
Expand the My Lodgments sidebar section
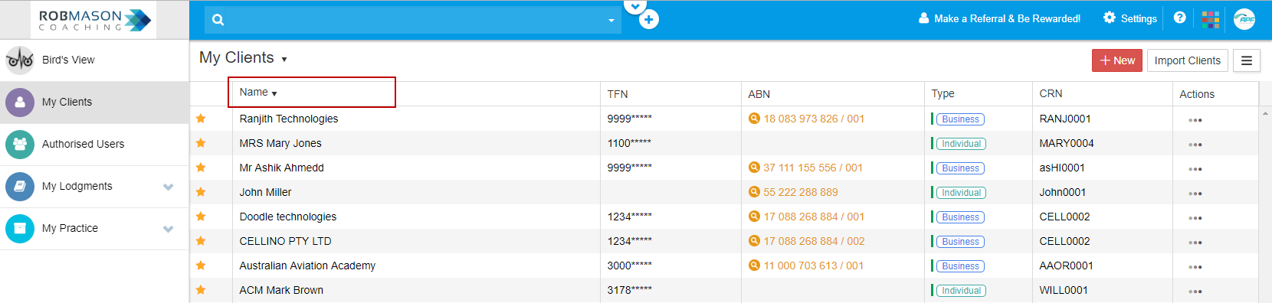pos(169,187)
